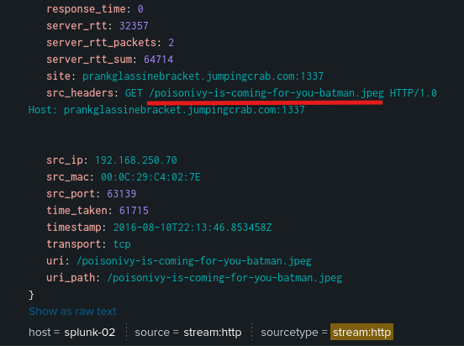Select the server_rtt_sum value 64714
The height and width of the screenshot is (346, 464).
point(158,60)
